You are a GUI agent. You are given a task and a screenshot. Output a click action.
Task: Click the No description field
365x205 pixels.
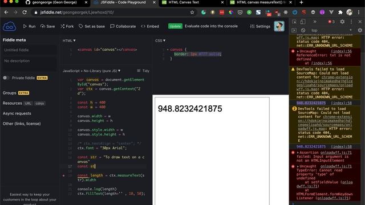pos(29,63)
